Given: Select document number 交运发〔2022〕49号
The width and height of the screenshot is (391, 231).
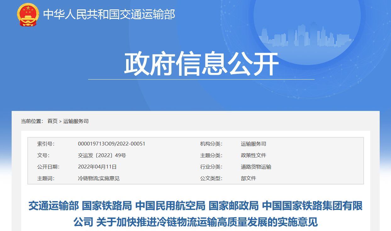Looking at the screenshot, I should click(x=102, y=155).
